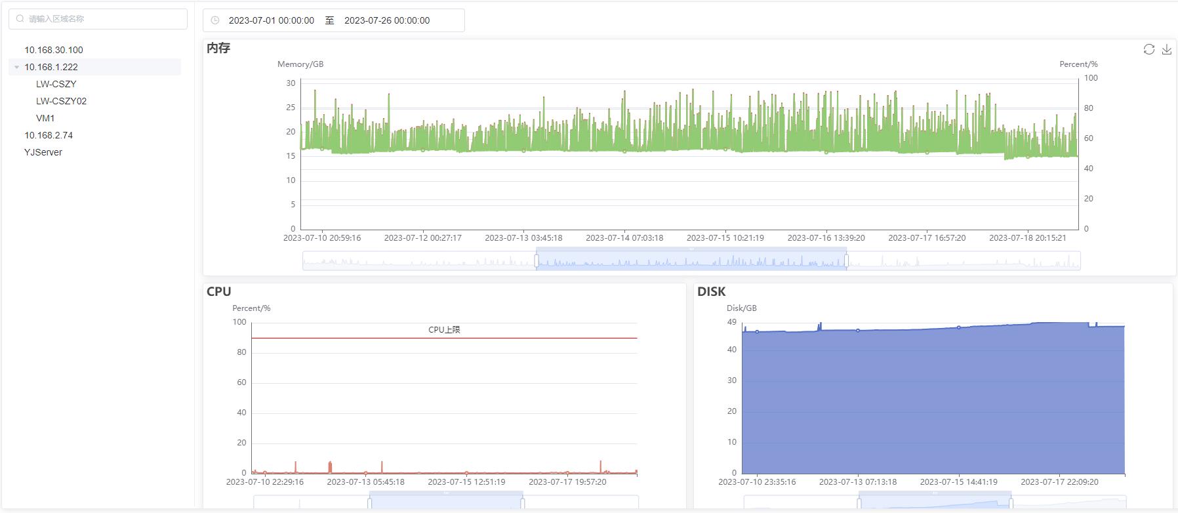Collapse the 10.168.1.222 tree node arrow
Viewport: 1178px width, 513px height.
pos(16,67)
